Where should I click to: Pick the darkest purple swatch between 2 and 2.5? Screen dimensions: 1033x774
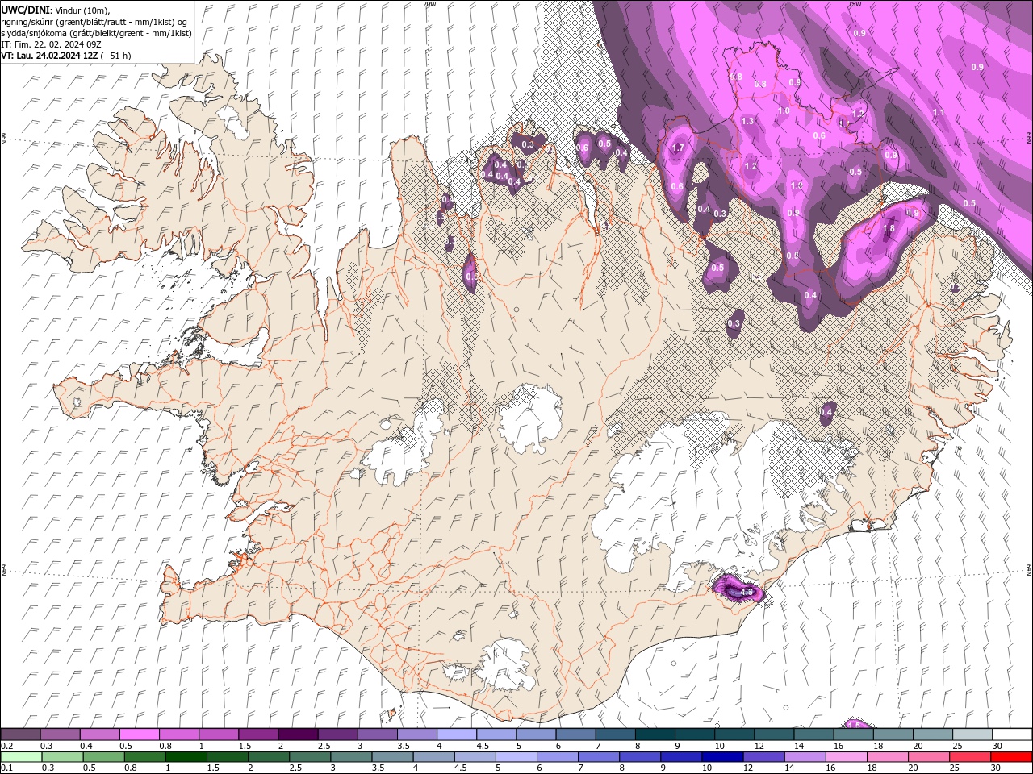298,734
